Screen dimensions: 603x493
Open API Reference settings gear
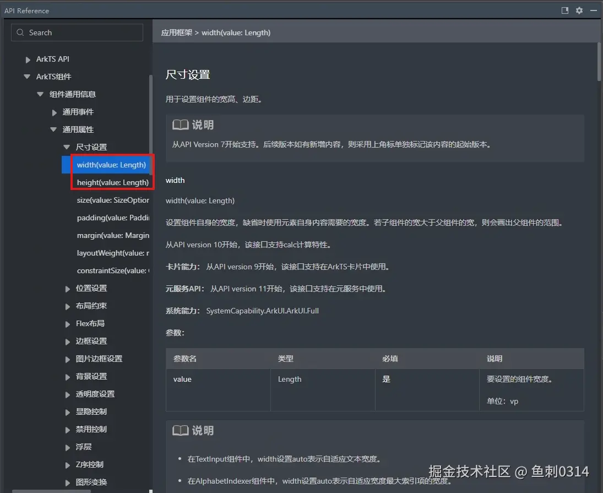pyautogui.click(x=579, y=10)
